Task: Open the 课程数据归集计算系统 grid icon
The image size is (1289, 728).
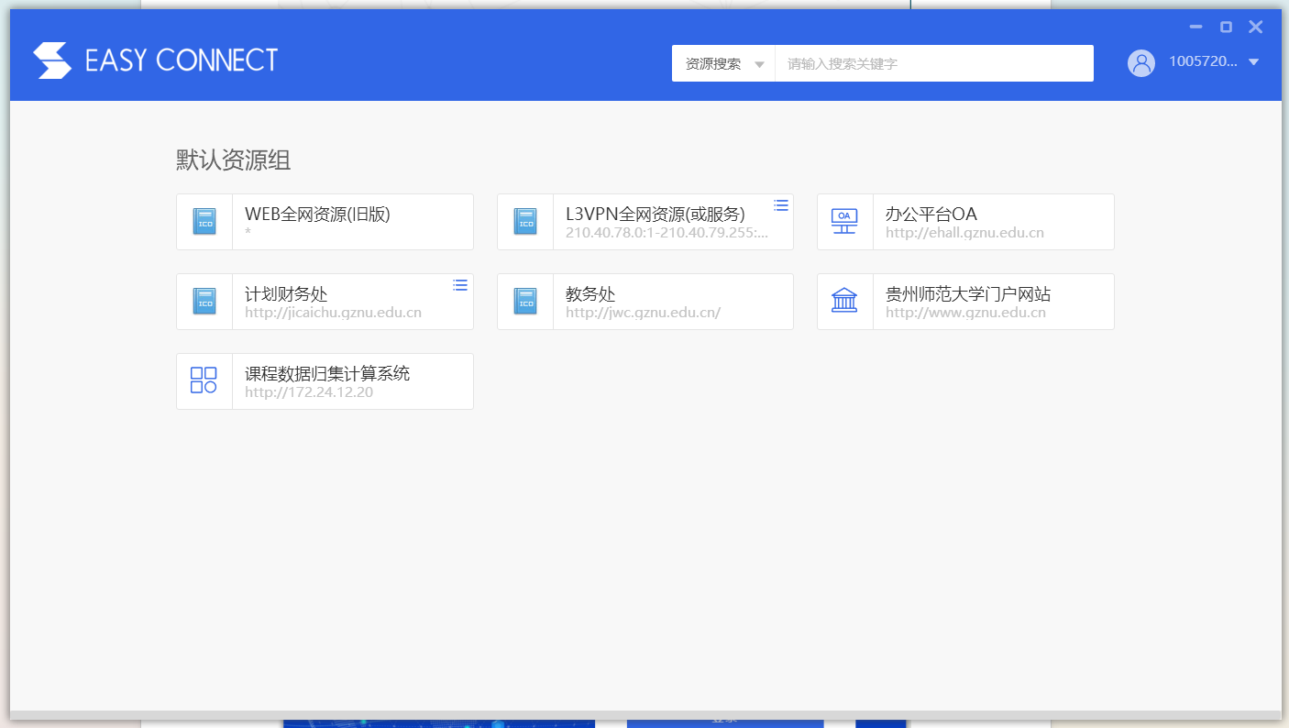Action: pos(204,381)
